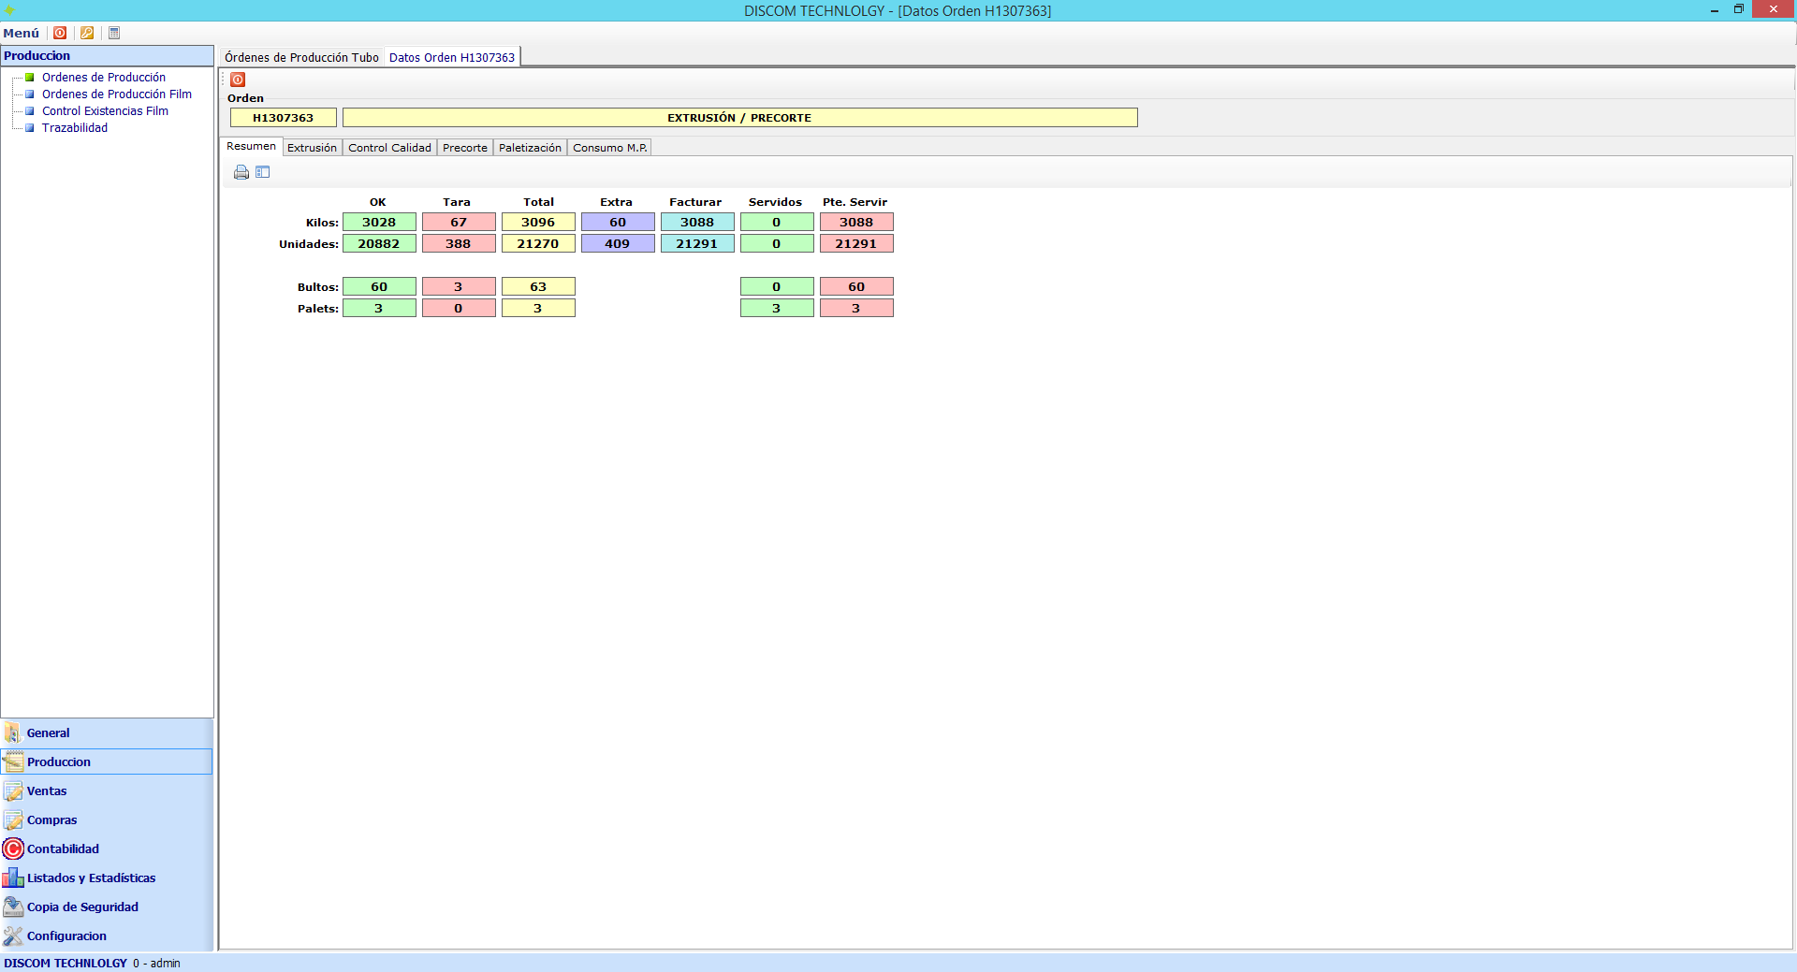Click the Menú button

pos(22,33)
